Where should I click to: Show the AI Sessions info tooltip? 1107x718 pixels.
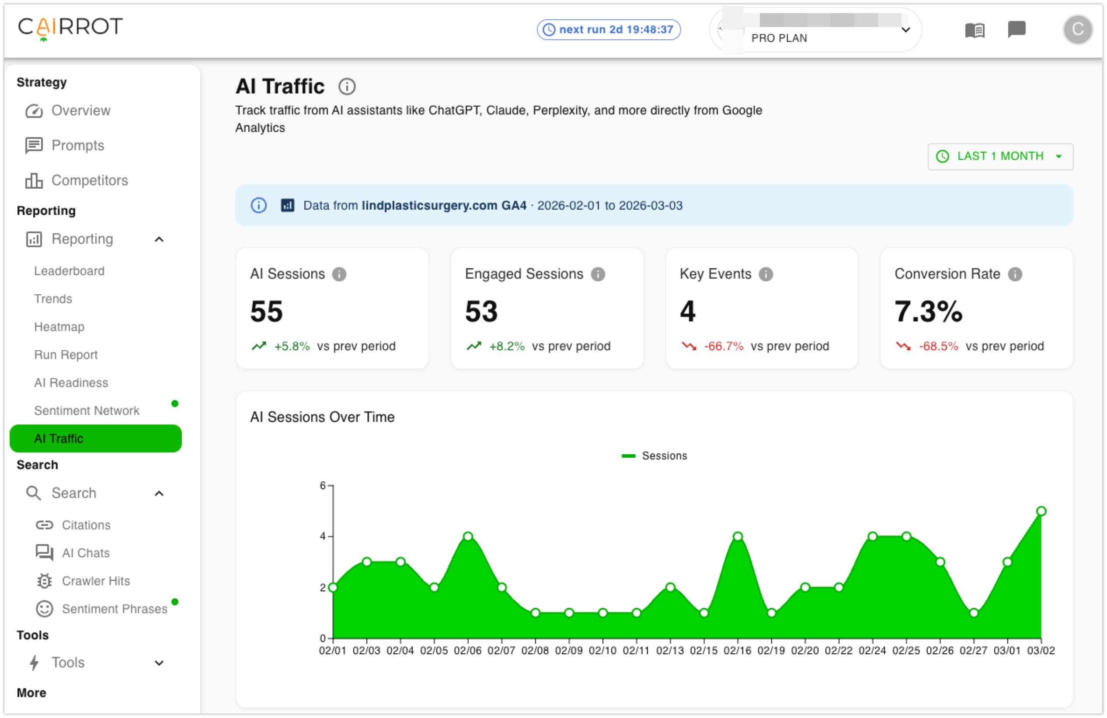pyautogui.click(x=340, y=274)
